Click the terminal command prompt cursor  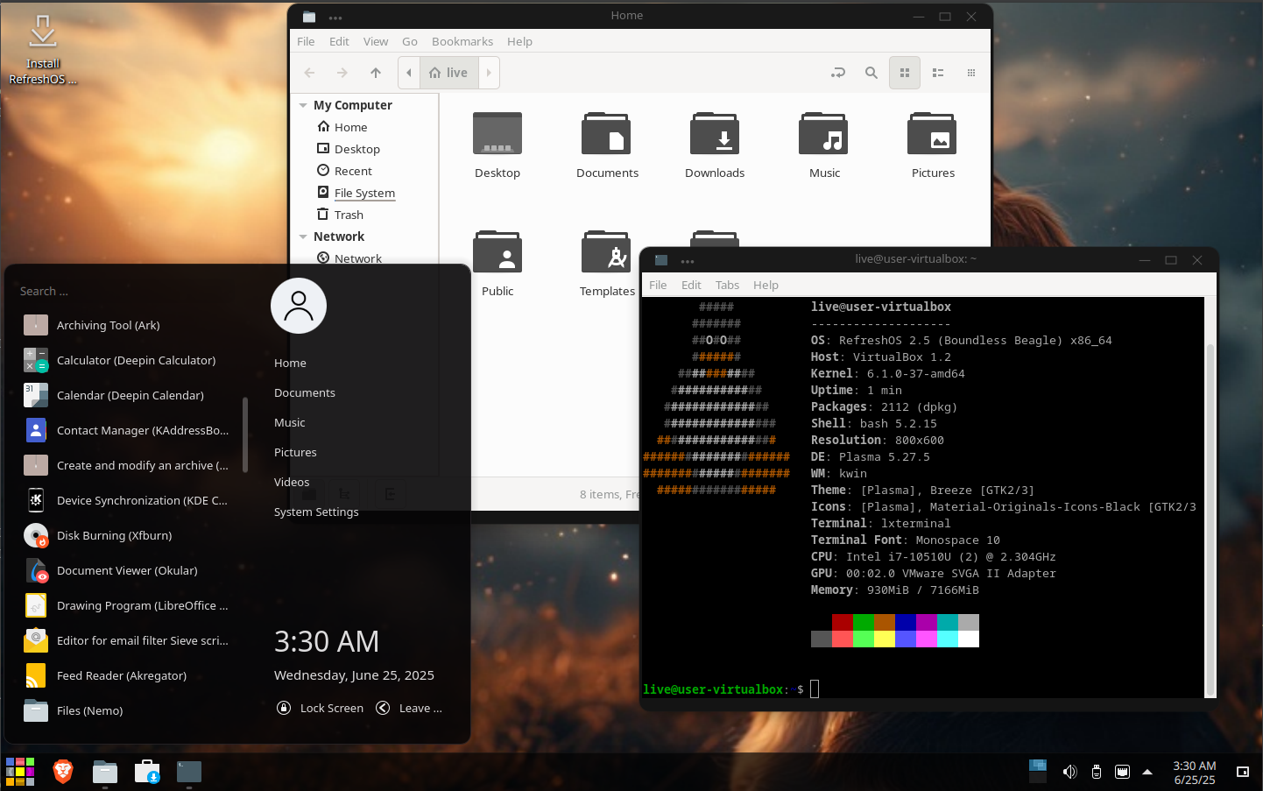point(815,689)
